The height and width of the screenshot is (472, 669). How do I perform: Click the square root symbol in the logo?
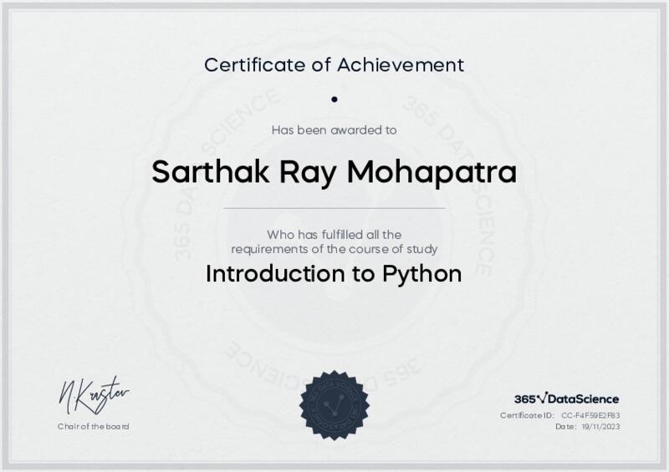542,398
